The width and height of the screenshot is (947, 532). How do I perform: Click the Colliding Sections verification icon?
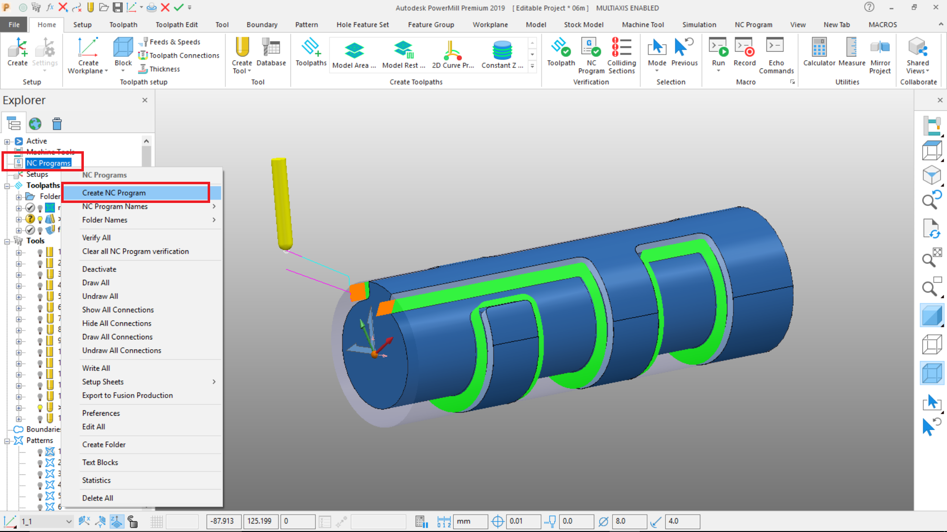(621, 48)
